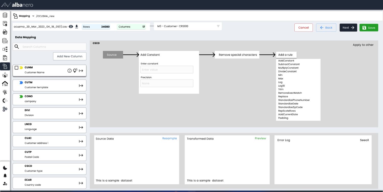Image resolution: width=383 pixels, height=192 pixels.
Task: Click the Cancel button
Action: [304, 28]
